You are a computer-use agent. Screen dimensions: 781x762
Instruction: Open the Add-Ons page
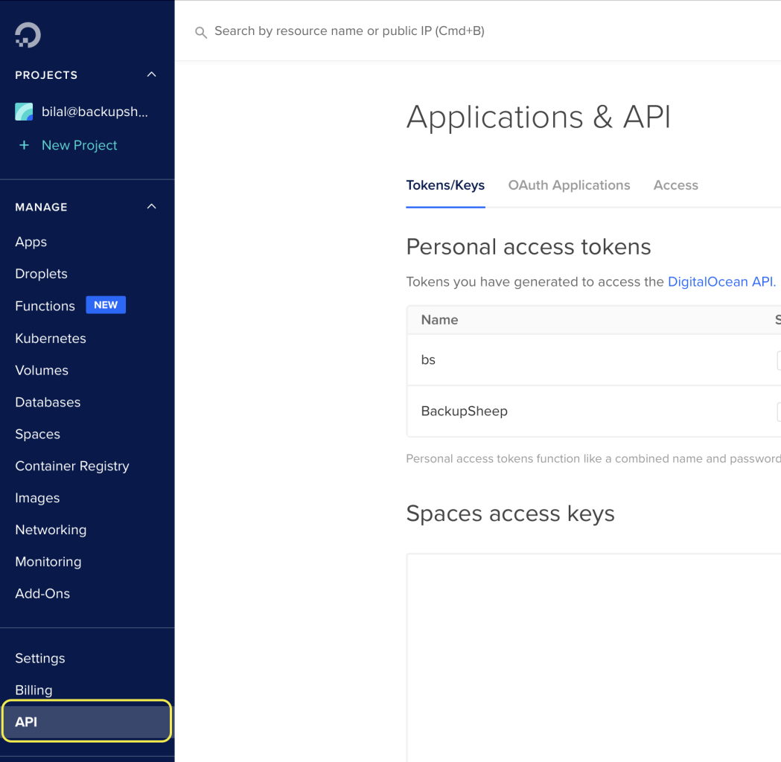tap(42, 593)
